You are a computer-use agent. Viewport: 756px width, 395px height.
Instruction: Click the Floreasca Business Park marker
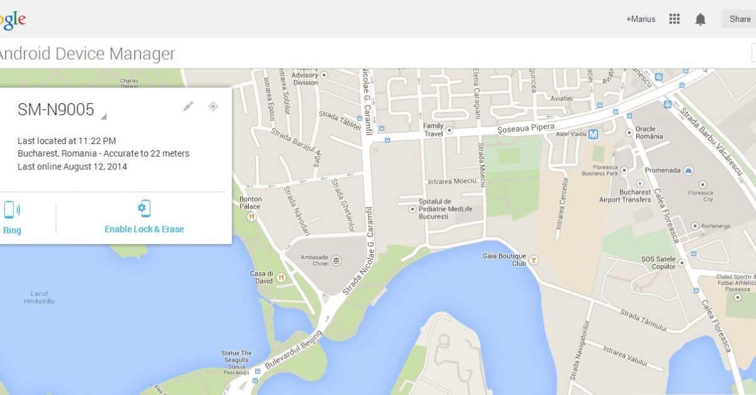(624, 170)
